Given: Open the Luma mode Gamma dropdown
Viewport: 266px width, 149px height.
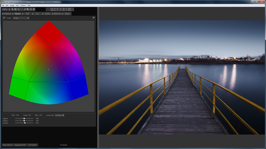Looking at the screenshot, I should pos(59,115).
